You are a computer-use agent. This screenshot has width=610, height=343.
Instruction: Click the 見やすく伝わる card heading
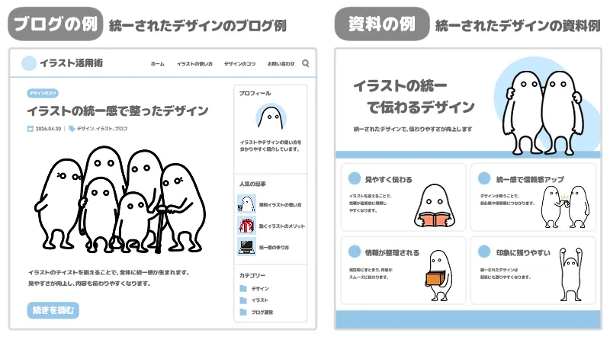(x=388, y=180)
